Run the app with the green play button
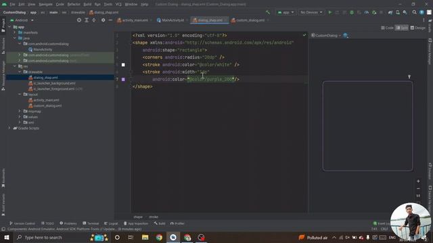This screenshot has width=433, height=243. pos(330,12)
